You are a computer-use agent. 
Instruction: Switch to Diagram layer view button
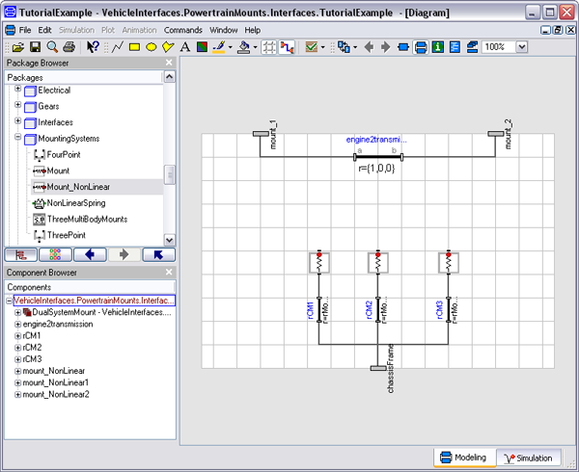[420, 46]
